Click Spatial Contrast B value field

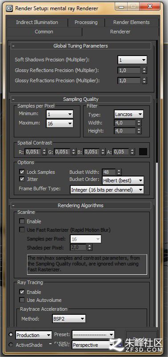[x=92, y=152]
